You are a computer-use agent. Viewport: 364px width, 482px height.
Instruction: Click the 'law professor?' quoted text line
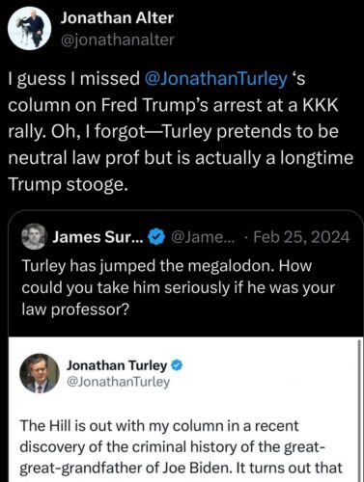(x=75, y=309)
